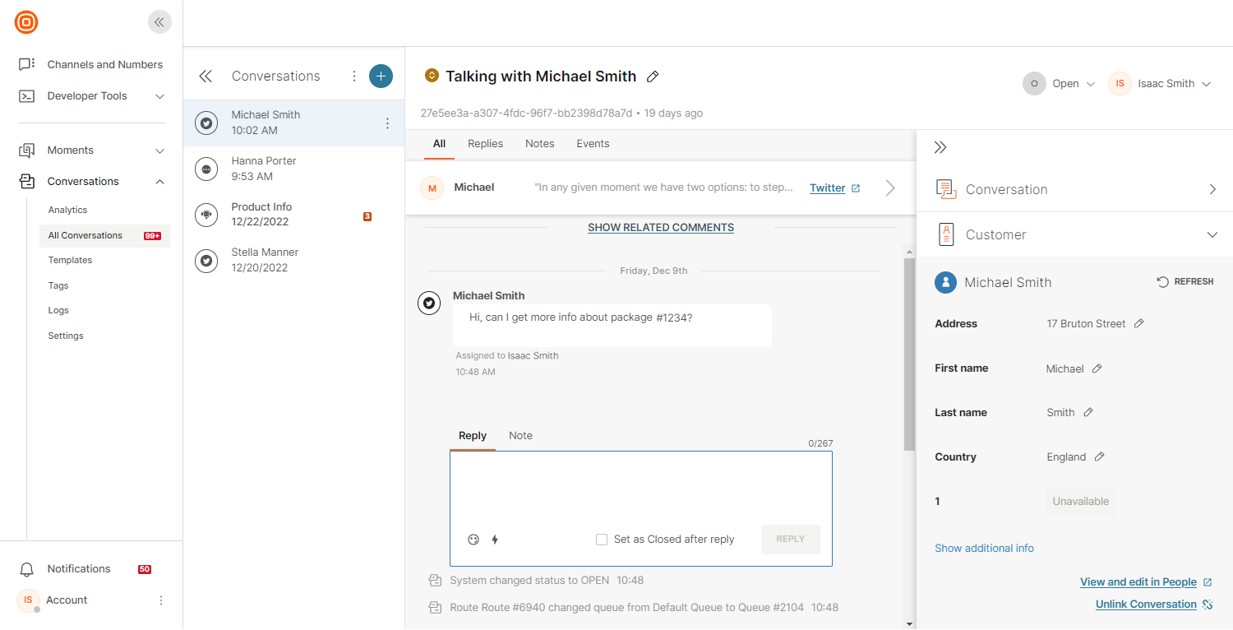Screen dimensions: 1233x630
Task: Click the pencil icon beside conversation title
Action: click(653, 76)
